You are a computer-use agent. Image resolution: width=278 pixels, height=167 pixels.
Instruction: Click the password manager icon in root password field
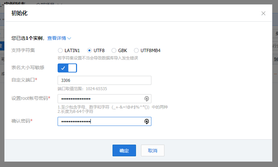click(x=146, y=99)
